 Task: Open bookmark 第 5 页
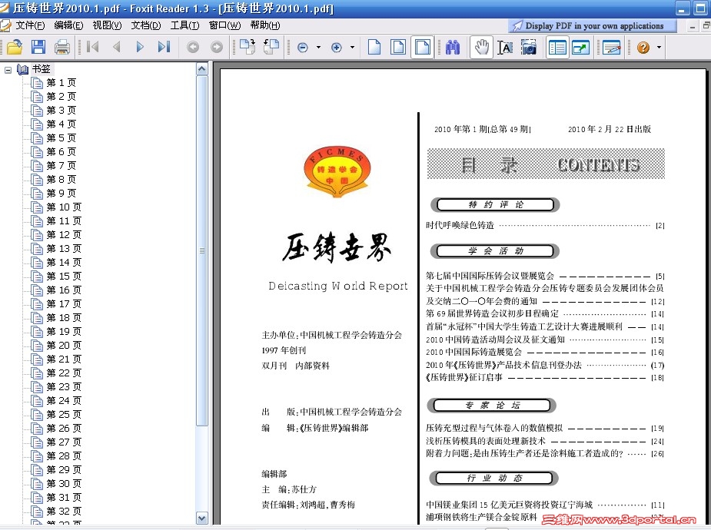pyautogui.click(x=61, y=138)
